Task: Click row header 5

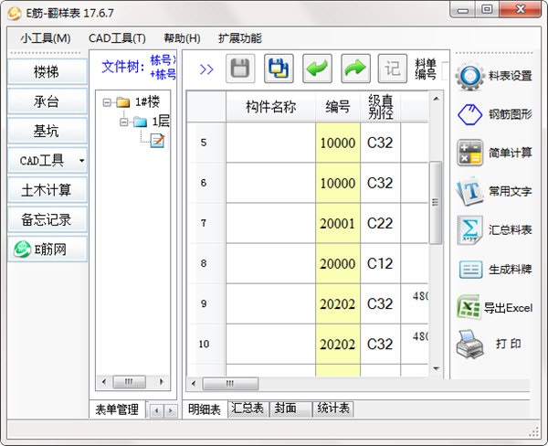Action: pos(206,143)
